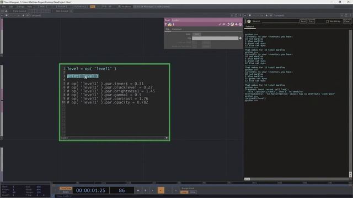Screen dimensions: 353x198
Task: Click the Tutorials link in top bar
Action: pyautogui.click(x=81, y=7)
